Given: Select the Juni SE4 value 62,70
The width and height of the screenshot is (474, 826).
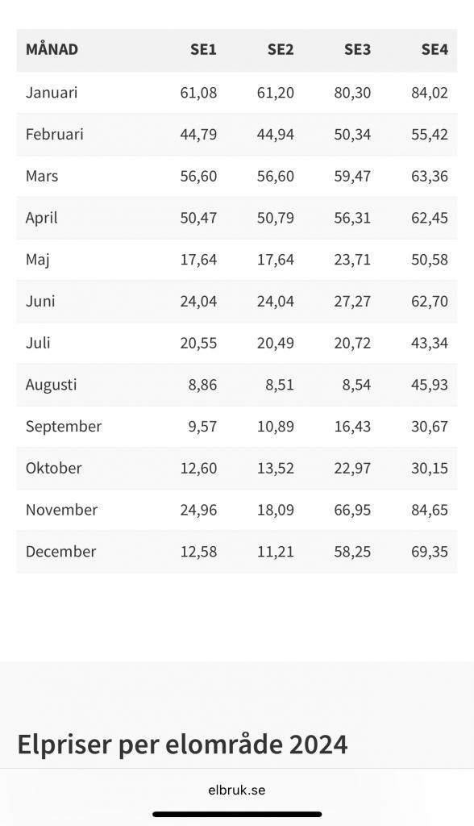Looking at the screenshot, I should click(430, 302).
